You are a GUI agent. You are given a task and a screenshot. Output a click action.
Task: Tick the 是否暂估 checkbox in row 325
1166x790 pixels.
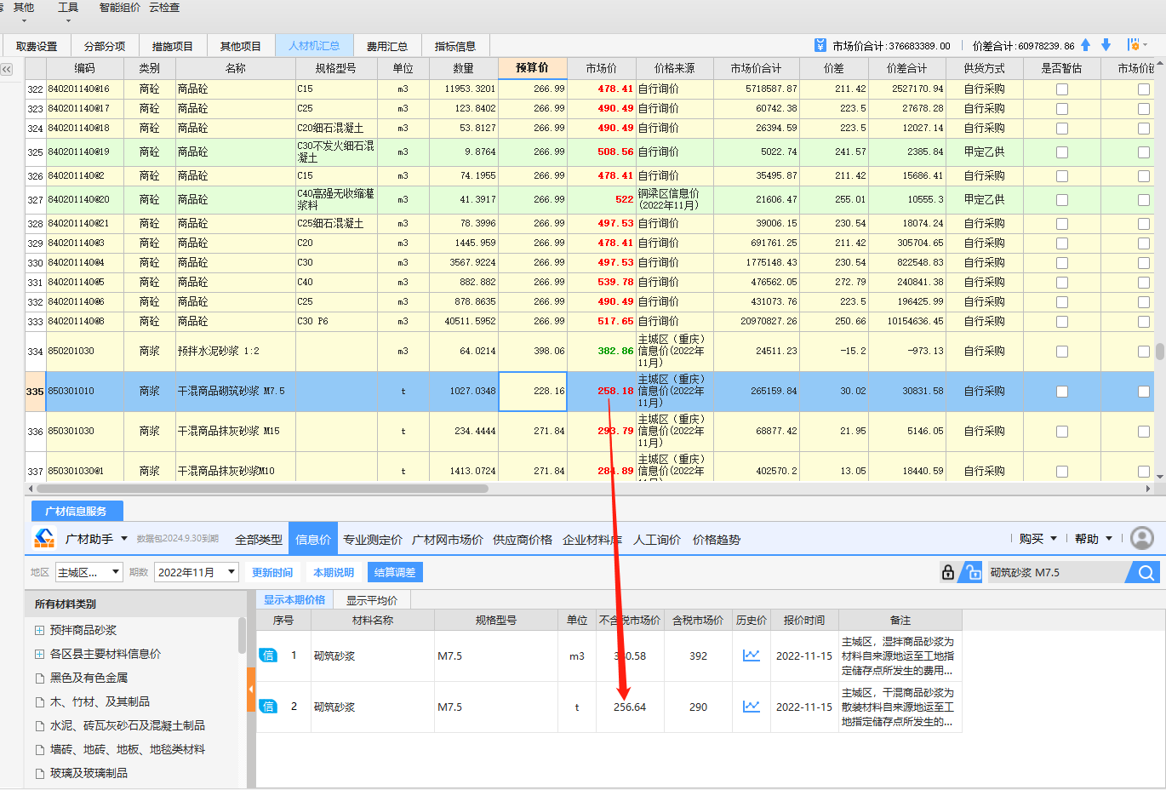click(1061, 152)
